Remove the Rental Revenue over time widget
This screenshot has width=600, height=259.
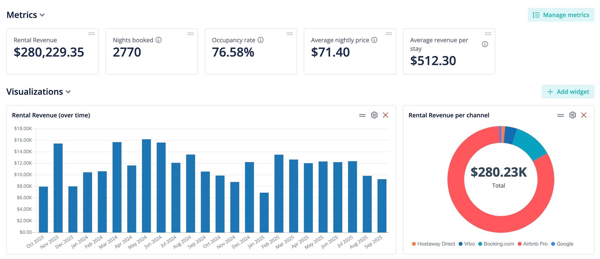(385, 115)
